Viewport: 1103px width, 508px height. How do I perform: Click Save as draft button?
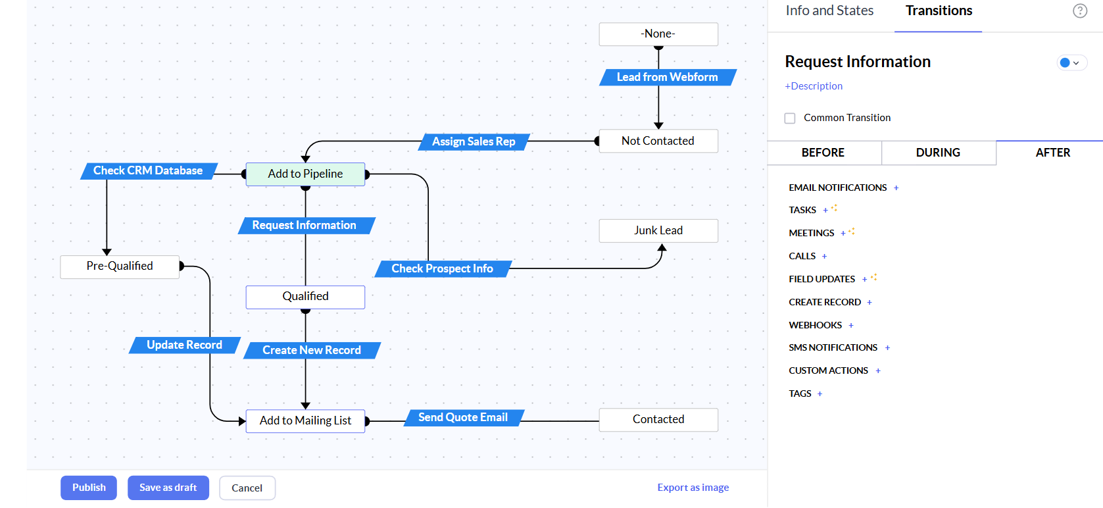(168, 488)
